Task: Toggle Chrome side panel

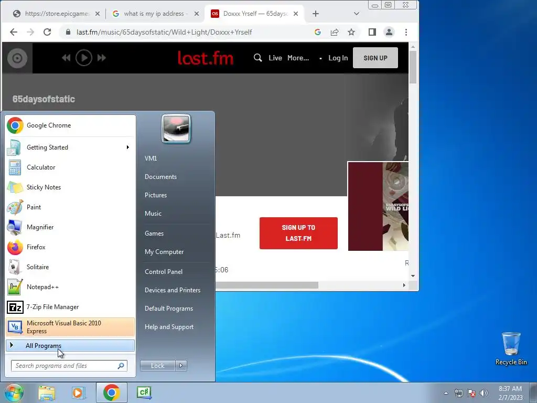Action: (372, 32)
